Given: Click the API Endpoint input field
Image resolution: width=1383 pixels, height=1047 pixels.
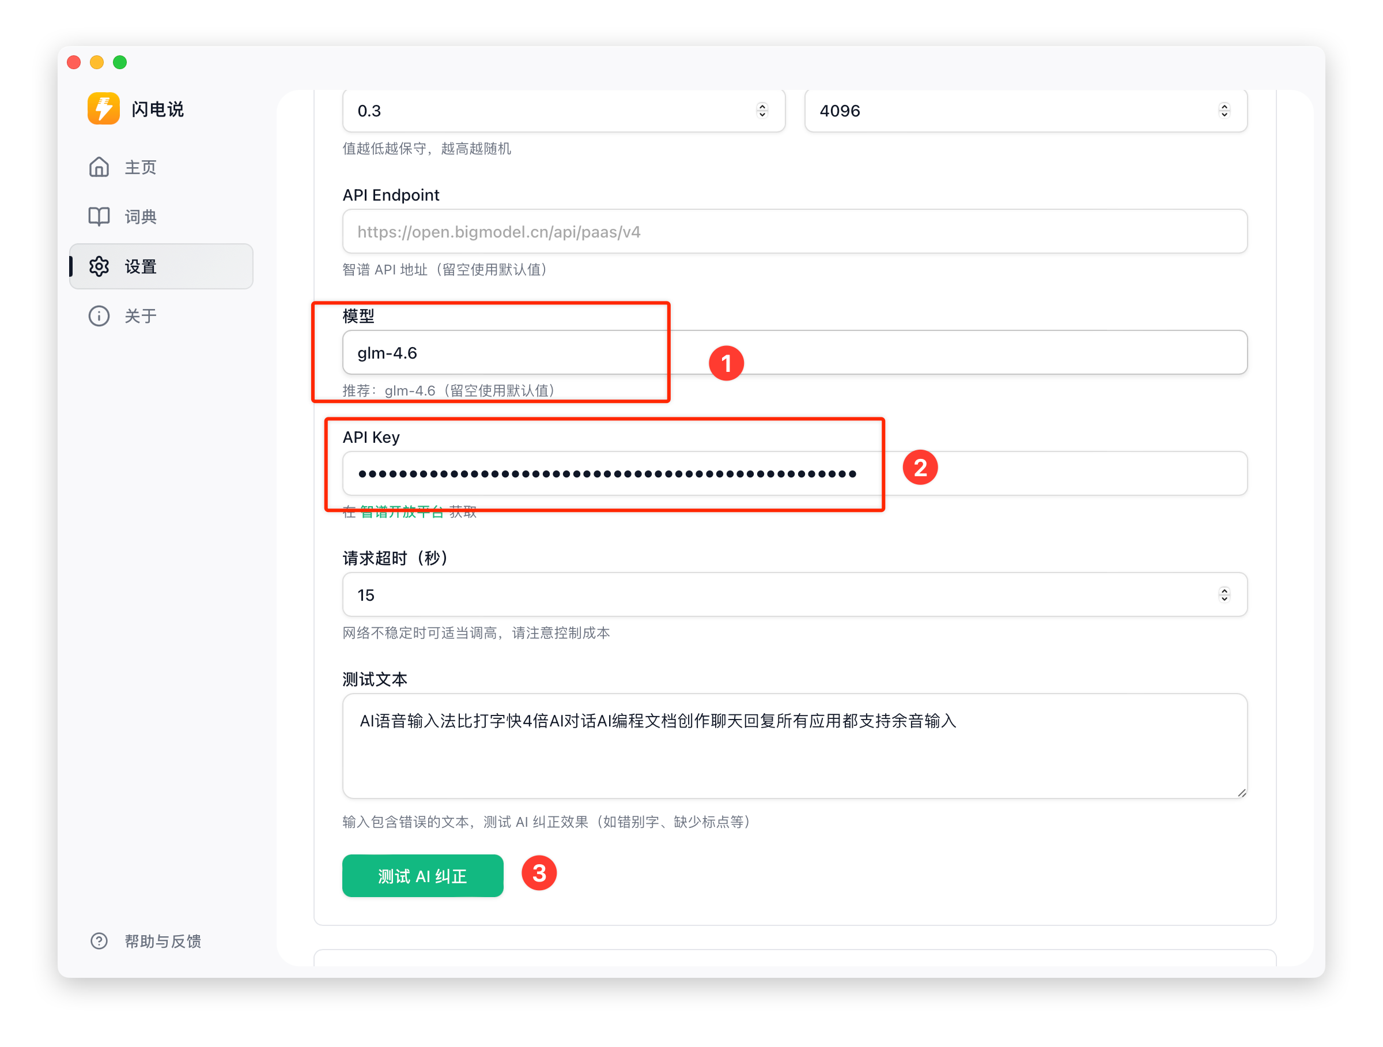Looking at the screenshot, I should [x=794, y=232].
